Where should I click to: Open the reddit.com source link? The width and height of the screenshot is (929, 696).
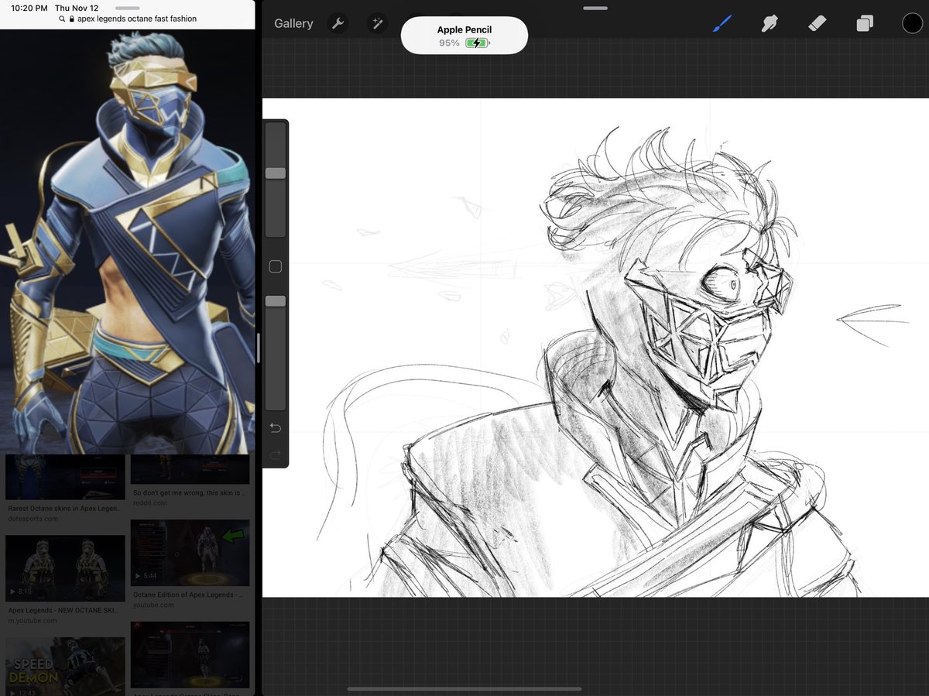click(149, 503)
